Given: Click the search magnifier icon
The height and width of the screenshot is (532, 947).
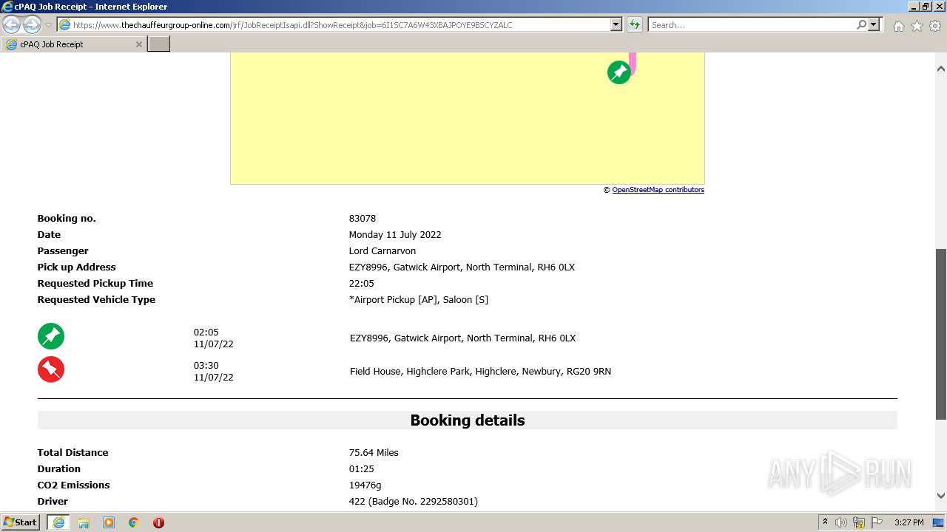Looking at the screenshot, I should 861,24.
